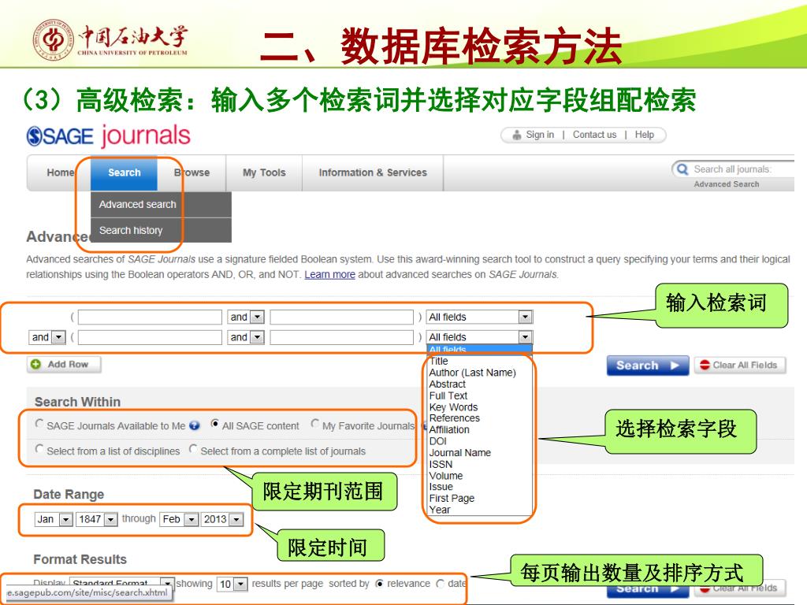Click the green plus Add Row icon
The height and width of the screenshot is (605, 807).
point(36,364)
